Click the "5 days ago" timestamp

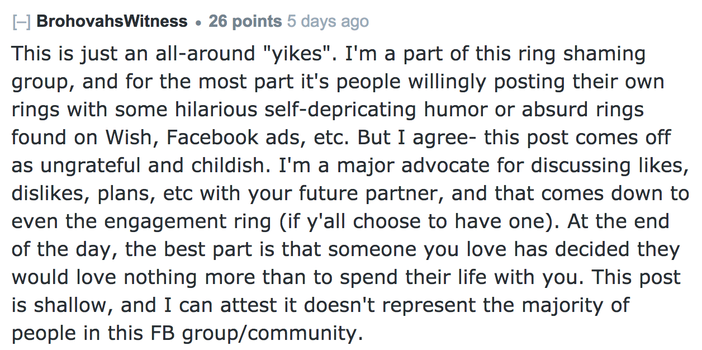click(x=328, y=22)
